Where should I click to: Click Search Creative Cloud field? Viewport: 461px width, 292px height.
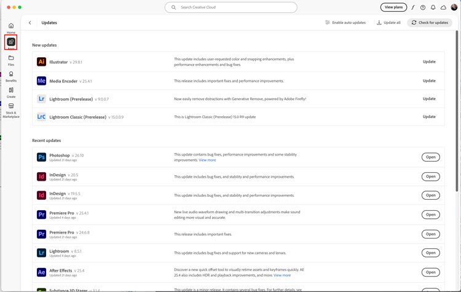point(230,7)
